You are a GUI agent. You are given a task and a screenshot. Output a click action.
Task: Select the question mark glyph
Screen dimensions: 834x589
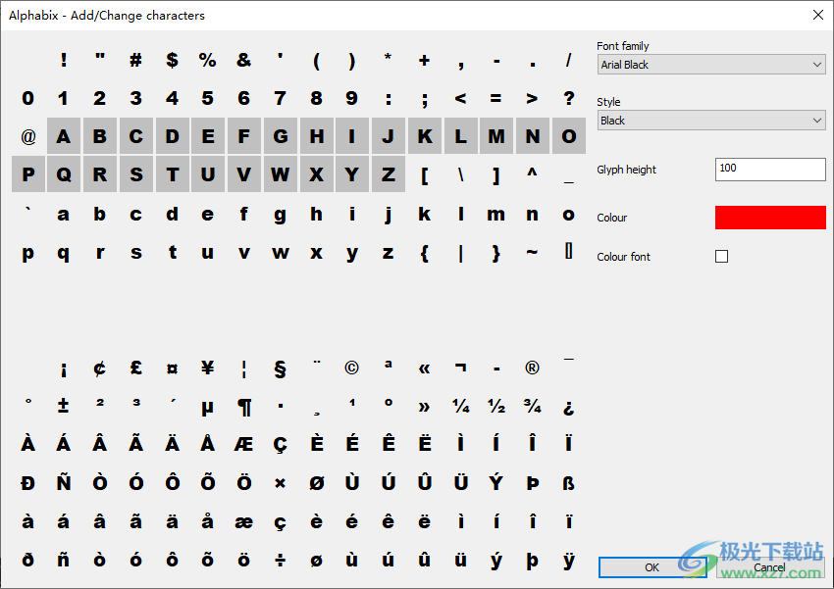(x=569, y=98)
